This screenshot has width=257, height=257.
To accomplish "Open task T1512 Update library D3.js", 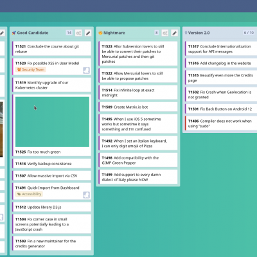I will (x=51, y=207).
